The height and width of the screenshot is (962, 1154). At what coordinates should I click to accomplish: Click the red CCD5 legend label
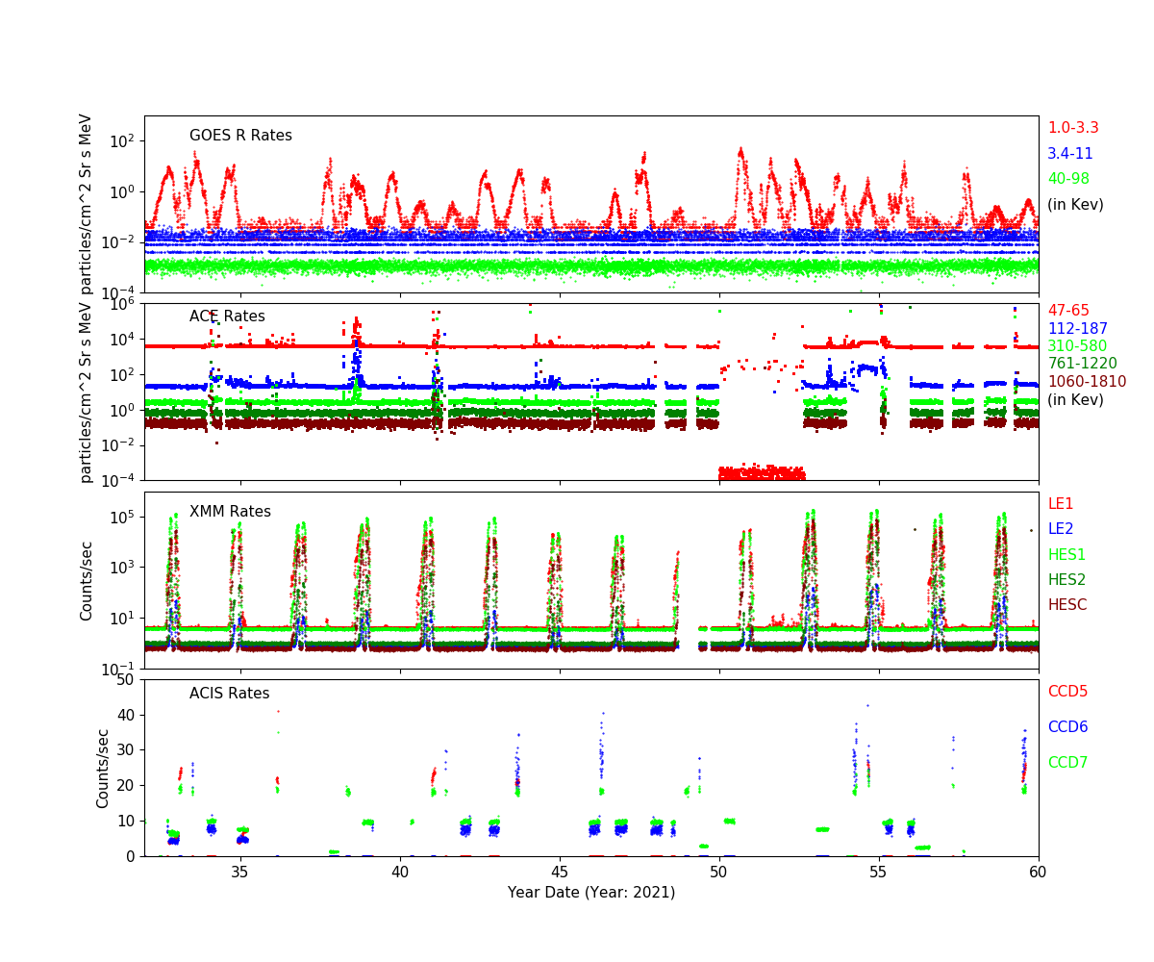pyautogui.click(x=1067, y=692)
